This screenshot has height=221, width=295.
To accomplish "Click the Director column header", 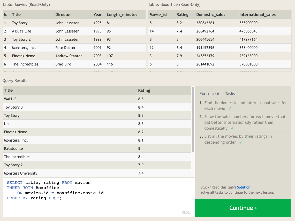I will coord(63,15).
